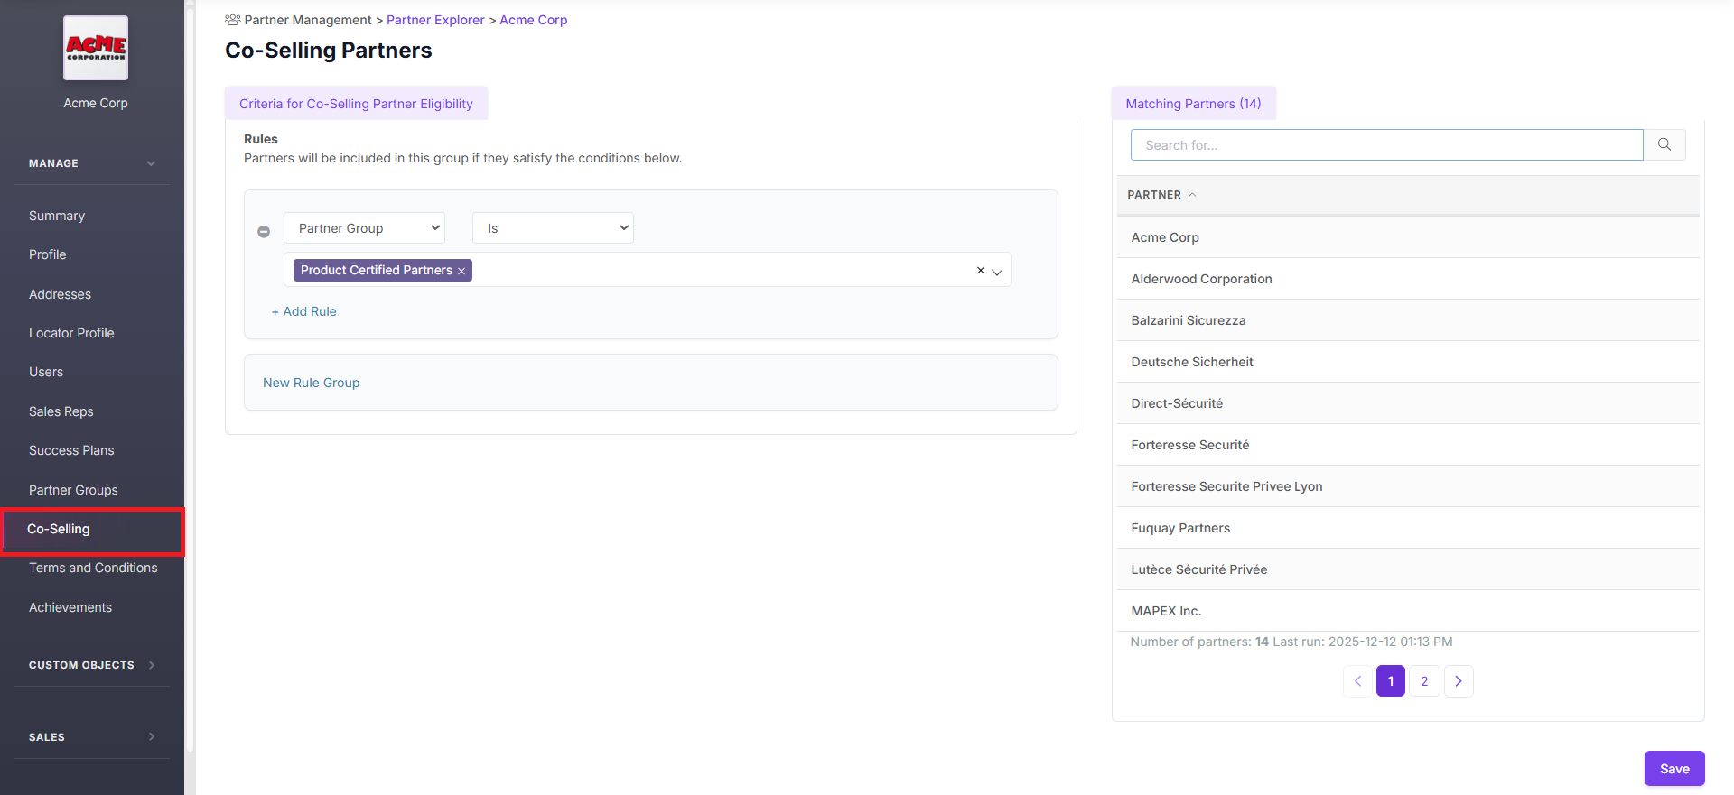Image resolution: width=1734 pixels, height=795 pixels.
Task: Open the Partner Group field dropdown
Action: click(364, 228)
